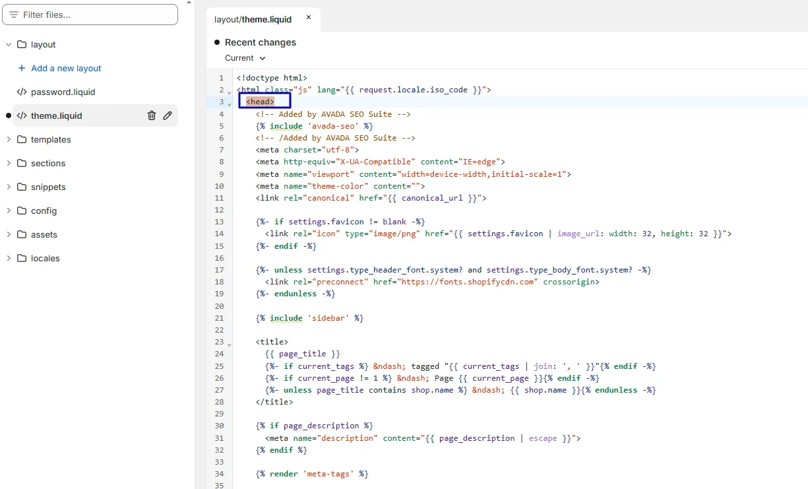The image size is (808, 489).
Task: Collapse the layout folder chevron
Action: point(9,44)
